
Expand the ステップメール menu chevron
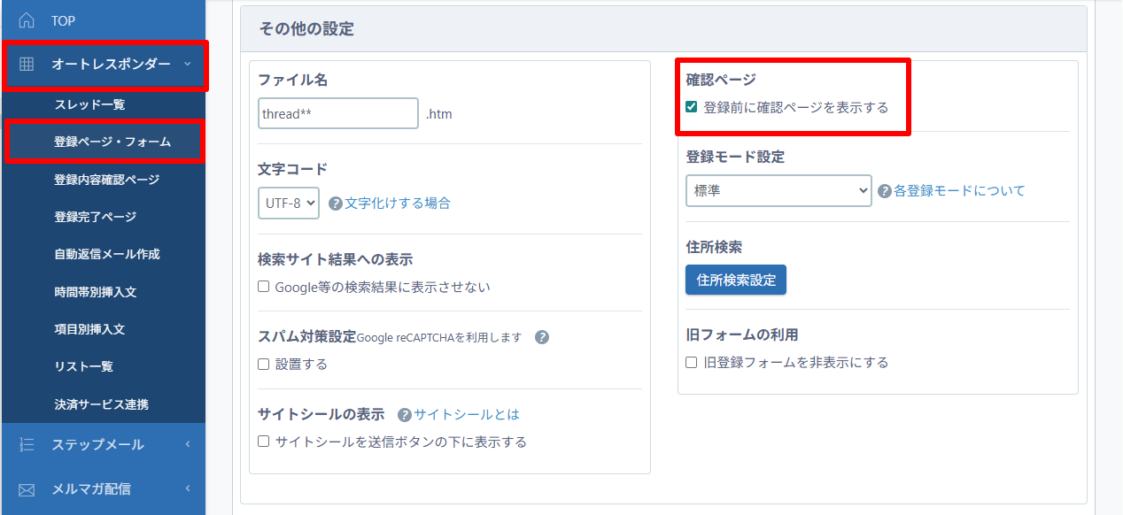[x=188, y=444]
